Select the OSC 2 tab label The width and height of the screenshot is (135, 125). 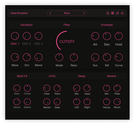[26, 44]
